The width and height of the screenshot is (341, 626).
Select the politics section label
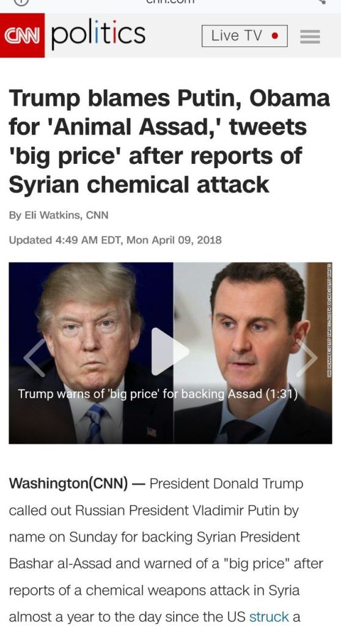tap(98, 34)
